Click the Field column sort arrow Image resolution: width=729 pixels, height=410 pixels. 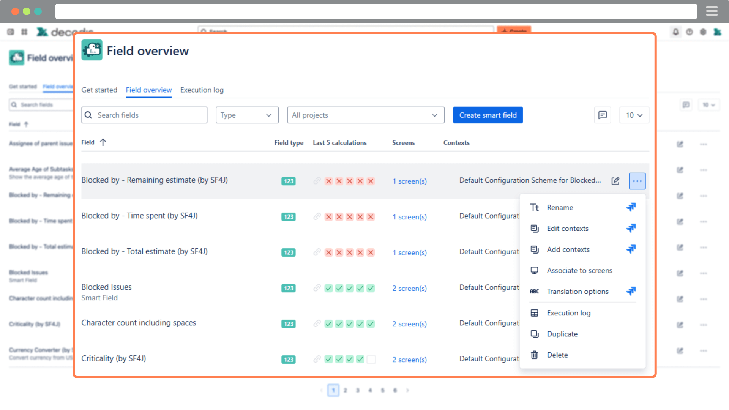pos(103,142)
